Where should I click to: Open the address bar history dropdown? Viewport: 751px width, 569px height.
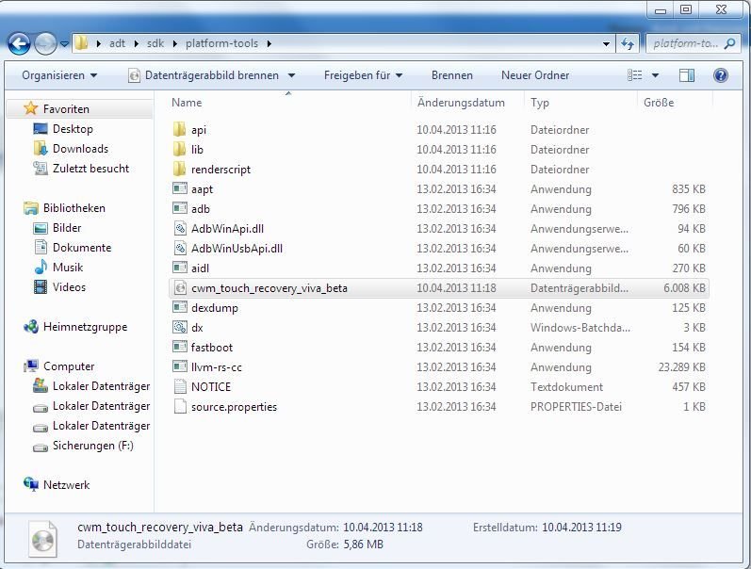(606, 43)
